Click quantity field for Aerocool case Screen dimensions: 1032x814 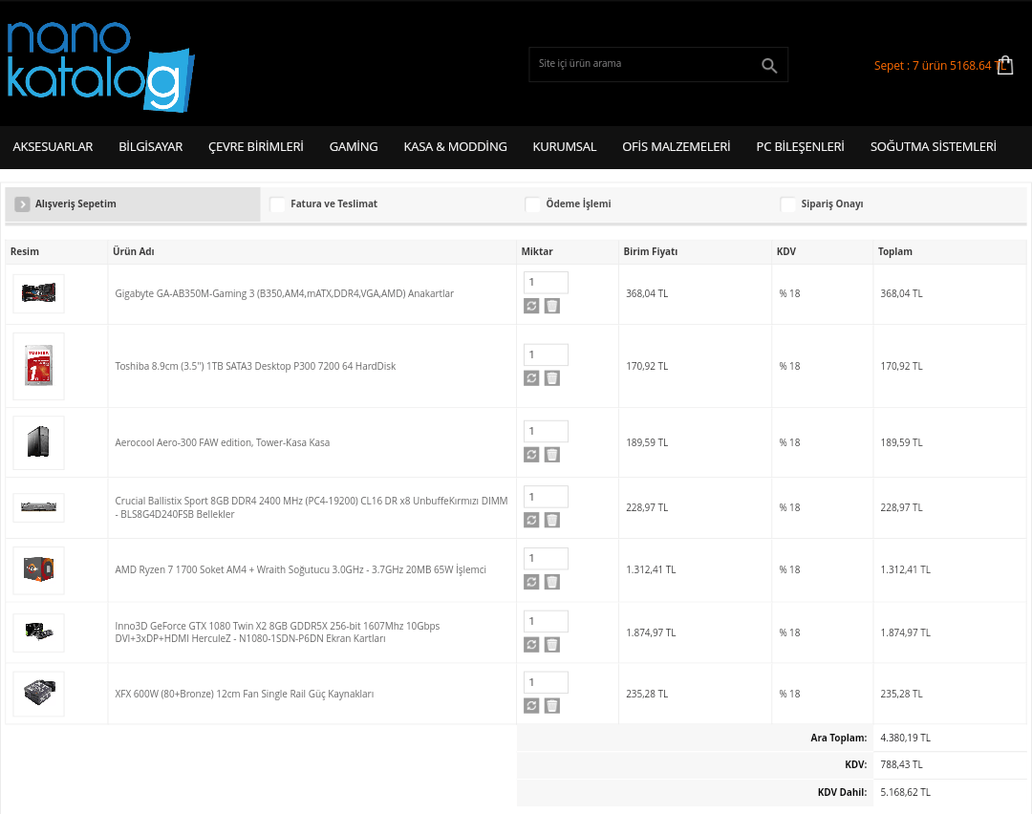coord(546,431)
